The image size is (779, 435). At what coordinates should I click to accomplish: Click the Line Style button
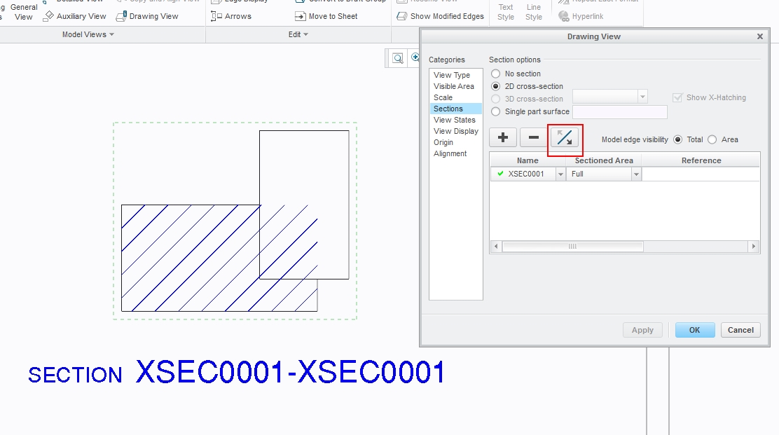(x=534, y=12)
